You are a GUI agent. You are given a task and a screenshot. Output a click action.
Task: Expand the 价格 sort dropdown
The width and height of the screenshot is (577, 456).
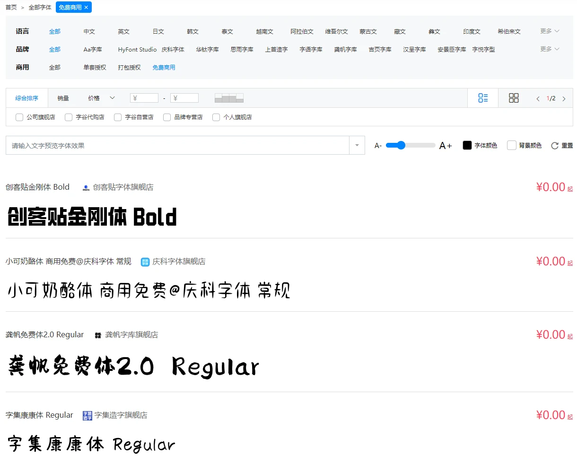pyautogui.click(x=113, y=98)
